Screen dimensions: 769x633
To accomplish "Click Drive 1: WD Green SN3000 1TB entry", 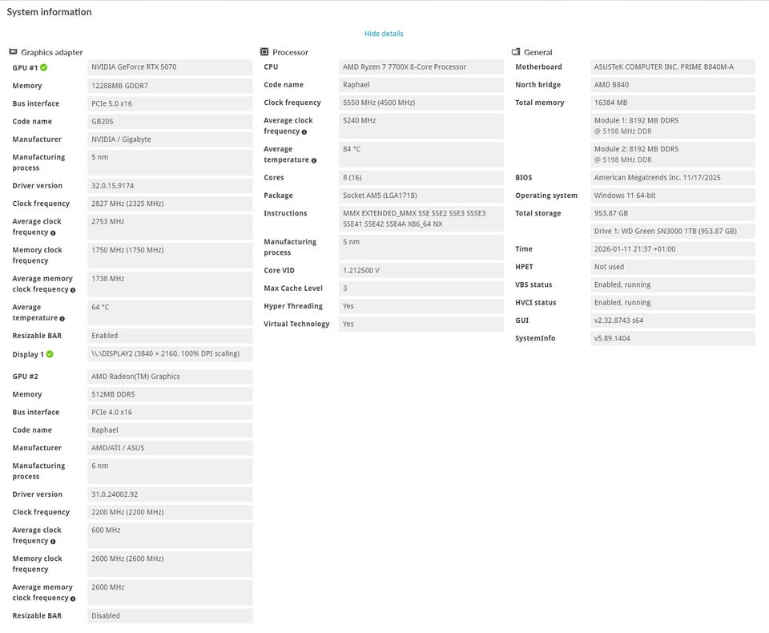I will pyautogui.click(x=673, y=231).
